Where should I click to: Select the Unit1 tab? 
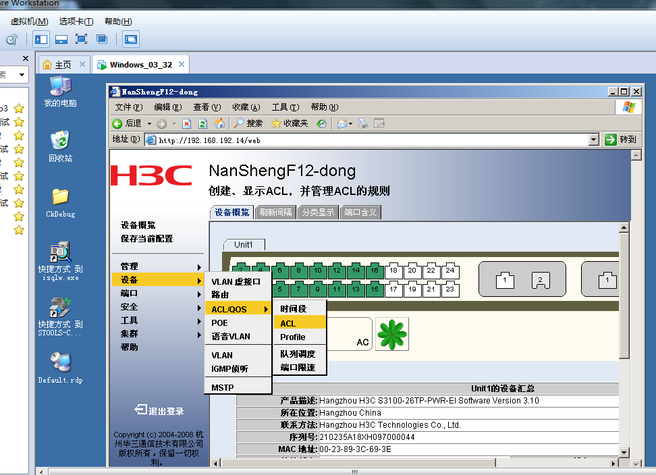244,245
